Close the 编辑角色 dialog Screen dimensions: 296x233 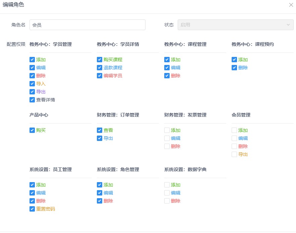tap(291, 5)
